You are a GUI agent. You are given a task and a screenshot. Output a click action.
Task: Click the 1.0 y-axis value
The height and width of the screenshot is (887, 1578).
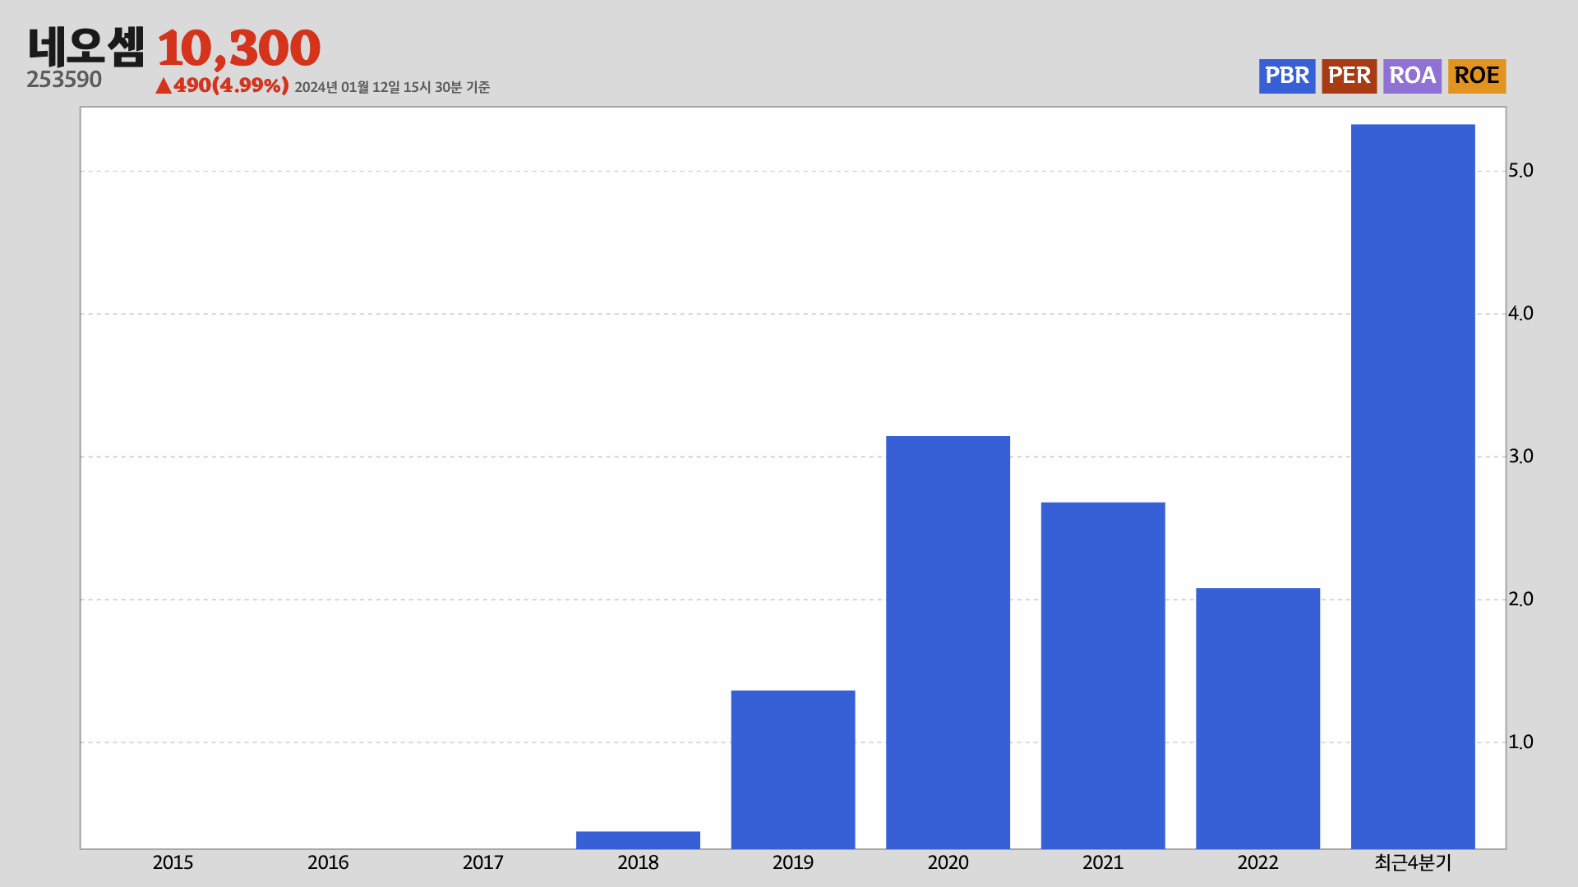pos(1520,742)
